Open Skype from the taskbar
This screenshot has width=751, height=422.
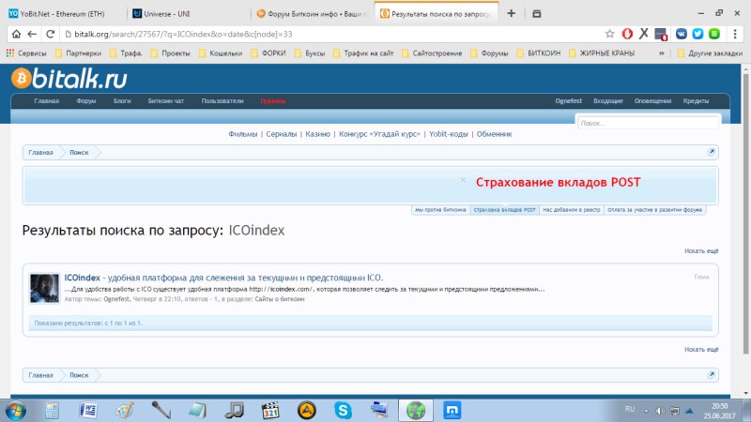pyautogui.click(x=343, y=410)
